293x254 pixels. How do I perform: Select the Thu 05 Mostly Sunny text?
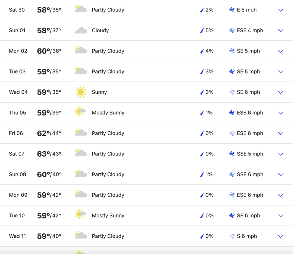click(108, 112)
